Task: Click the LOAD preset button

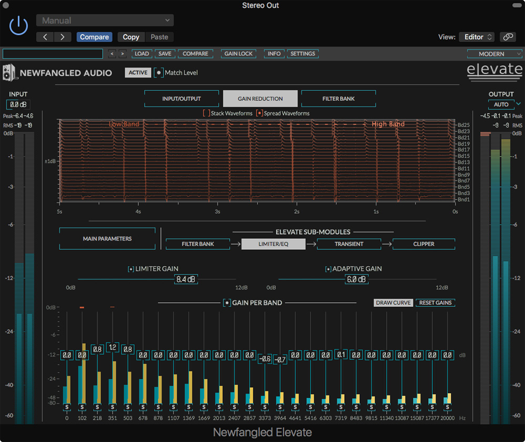Action: tap(142, 54)
